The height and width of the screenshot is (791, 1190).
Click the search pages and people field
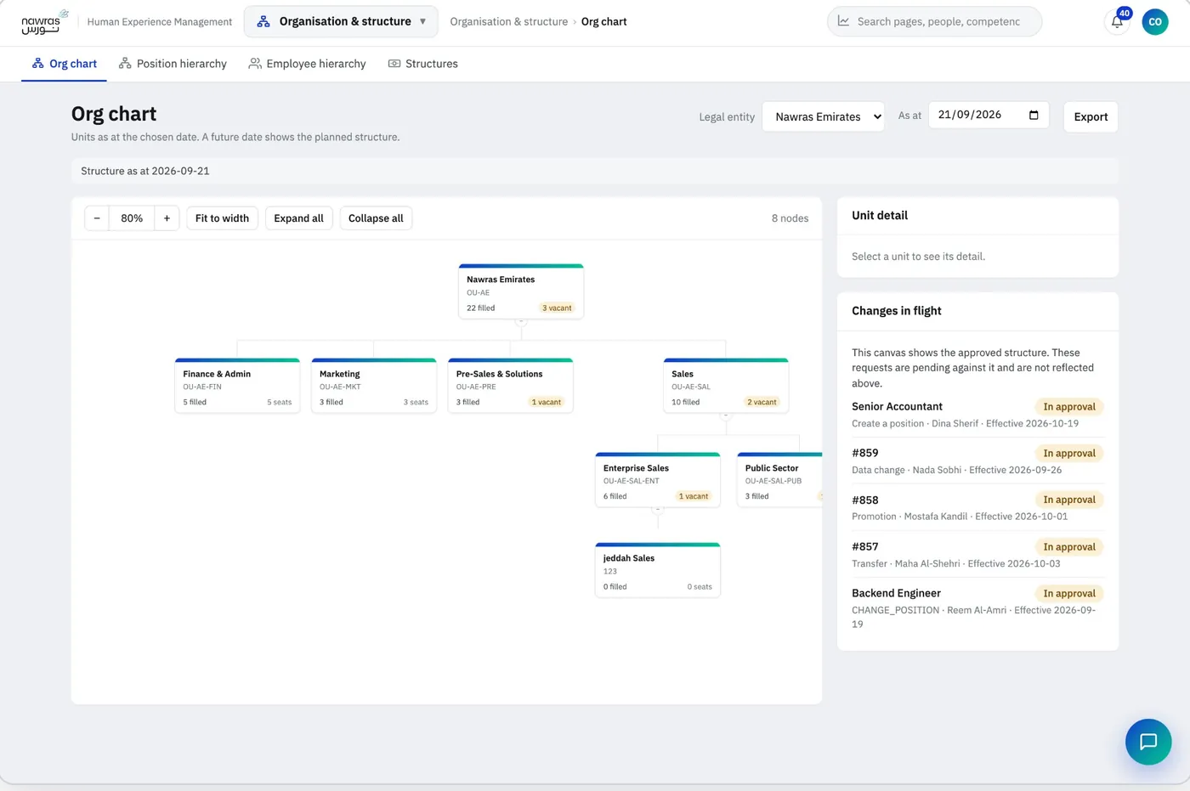(x=935, y=21)
